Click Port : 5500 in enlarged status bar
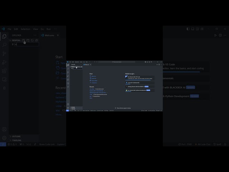229x172 pixels. [x=185, y=144]
